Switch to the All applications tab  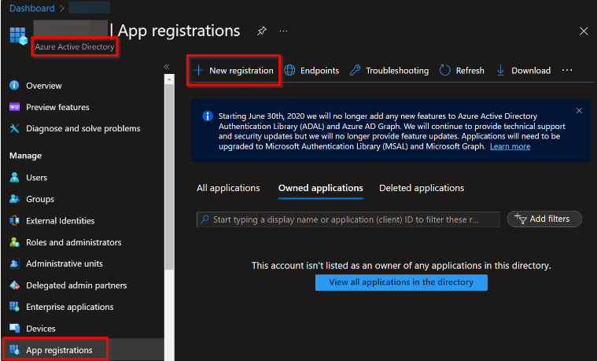coord(228,188)
